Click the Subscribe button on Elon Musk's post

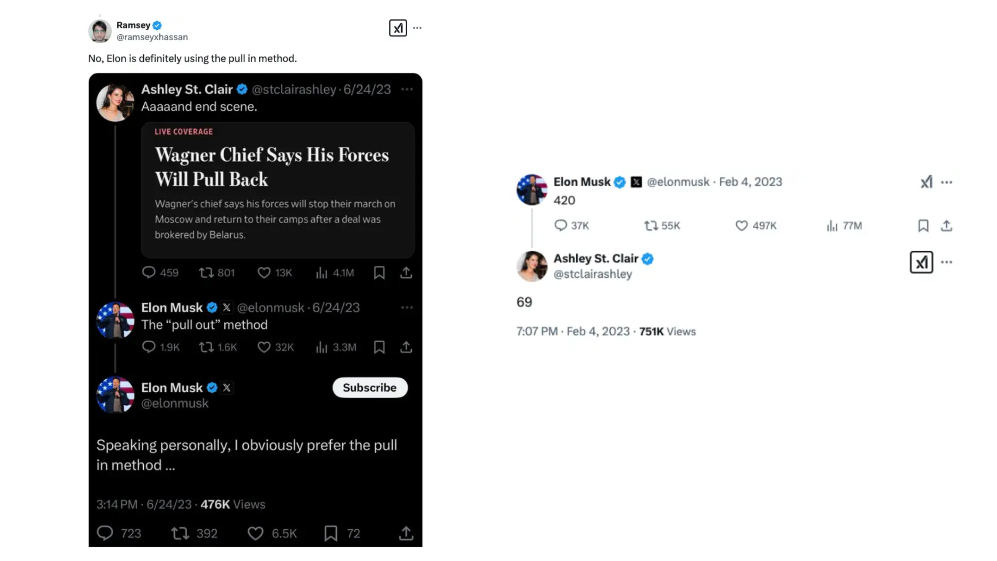pos(370,388)
